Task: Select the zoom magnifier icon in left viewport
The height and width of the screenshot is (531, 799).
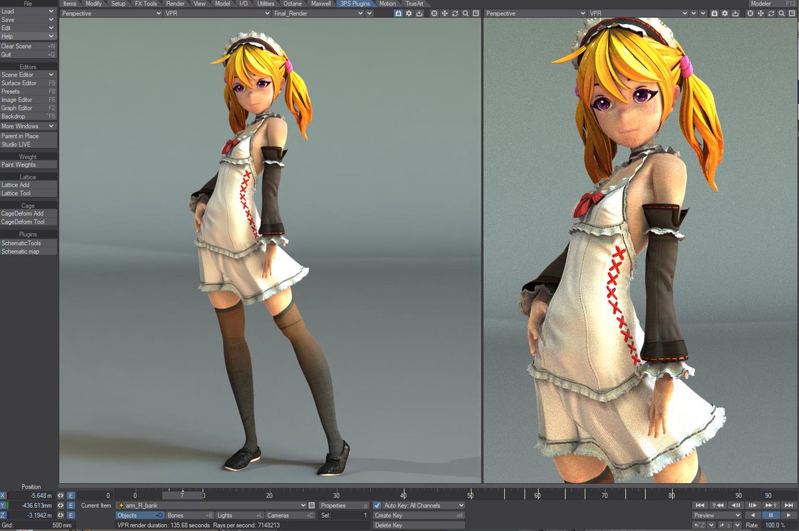Action: [x=465, y=13]
